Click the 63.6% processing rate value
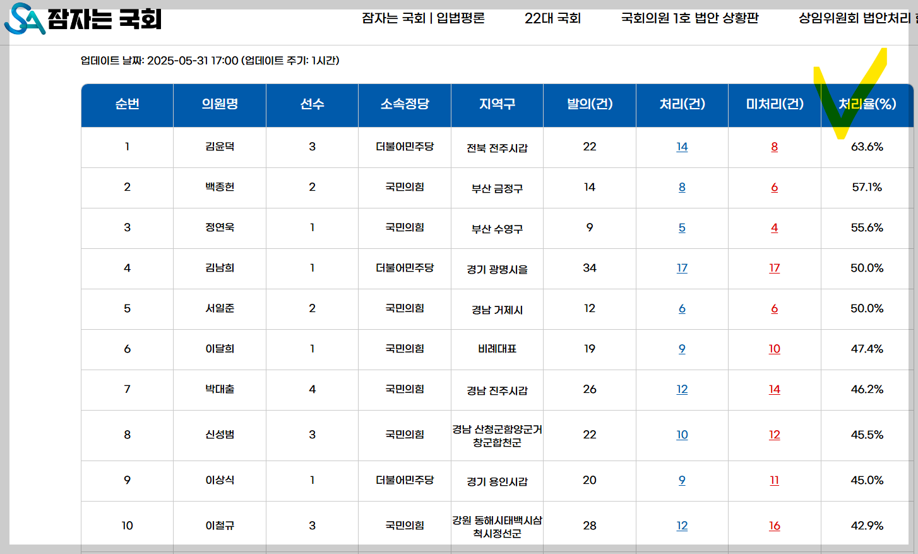Viewport: 918px width, 554px height. [867, 147]
